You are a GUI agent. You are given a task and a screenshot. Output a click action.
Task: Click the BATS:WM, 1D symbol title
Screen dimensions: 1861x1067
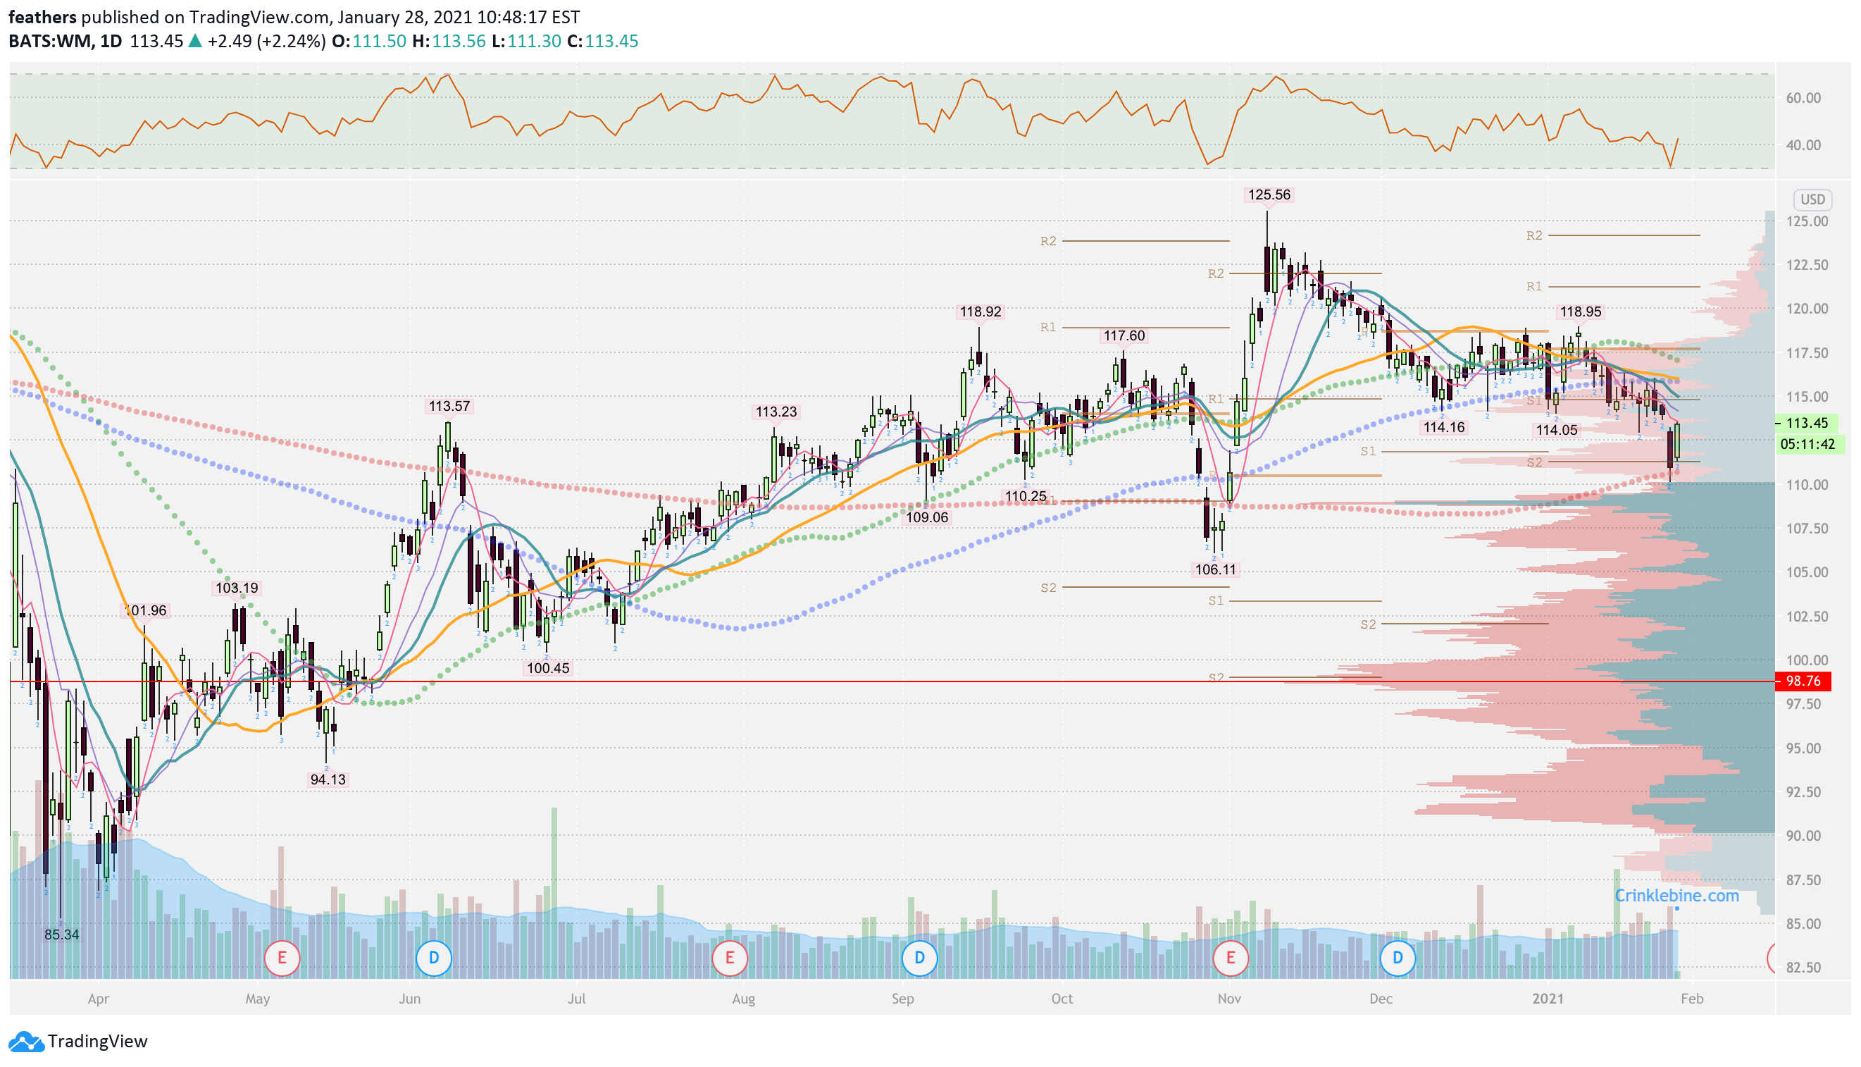click(x=66, y=41)
